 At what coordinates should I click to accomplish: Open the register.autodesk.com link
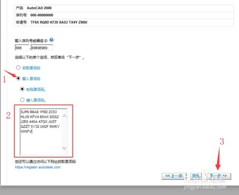point(38,167)
